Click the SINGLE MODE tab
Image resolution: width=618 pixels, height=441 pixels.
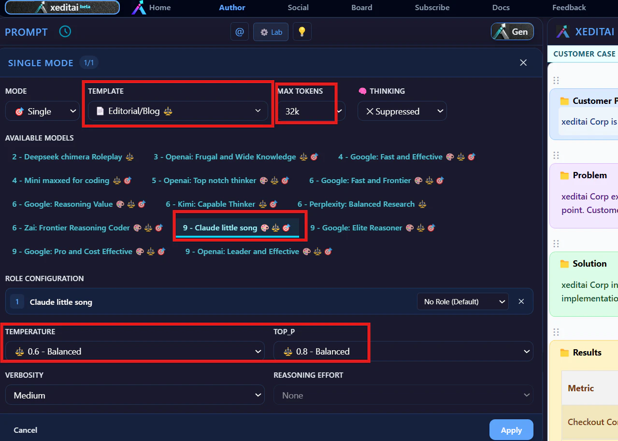(x=41, y=62)
